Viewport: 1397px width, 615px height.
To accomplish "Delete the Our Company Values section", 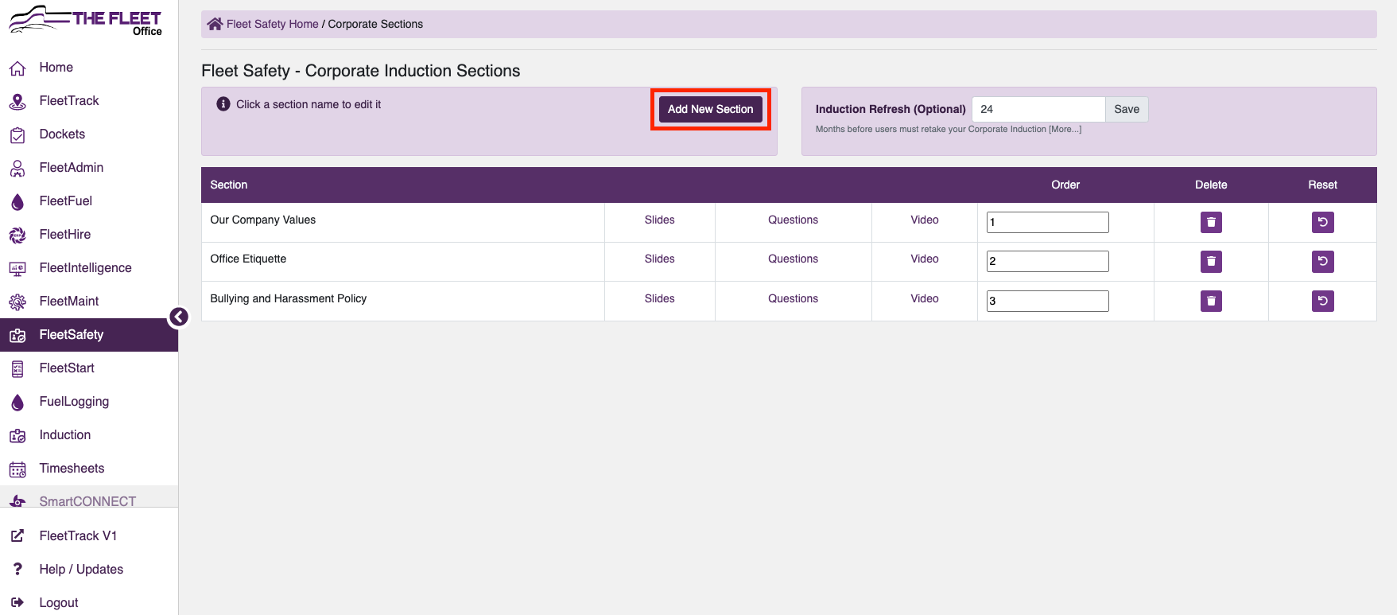I will 1211,222.
